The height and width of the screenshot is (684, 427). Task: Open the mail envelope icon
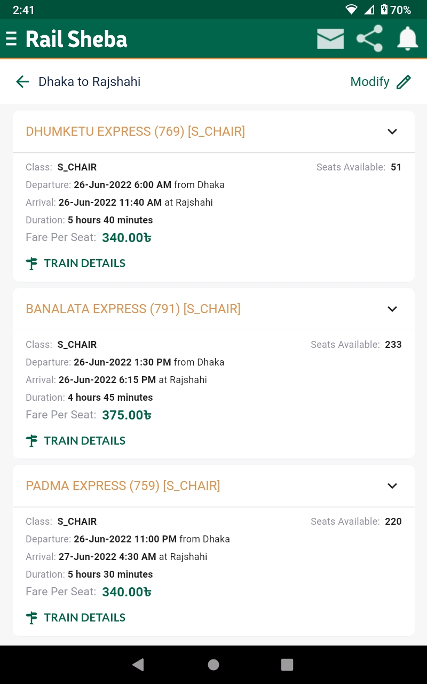(x=330, y=39)
